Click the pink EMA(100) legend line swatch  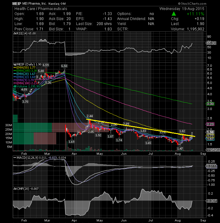click(15, 83)
